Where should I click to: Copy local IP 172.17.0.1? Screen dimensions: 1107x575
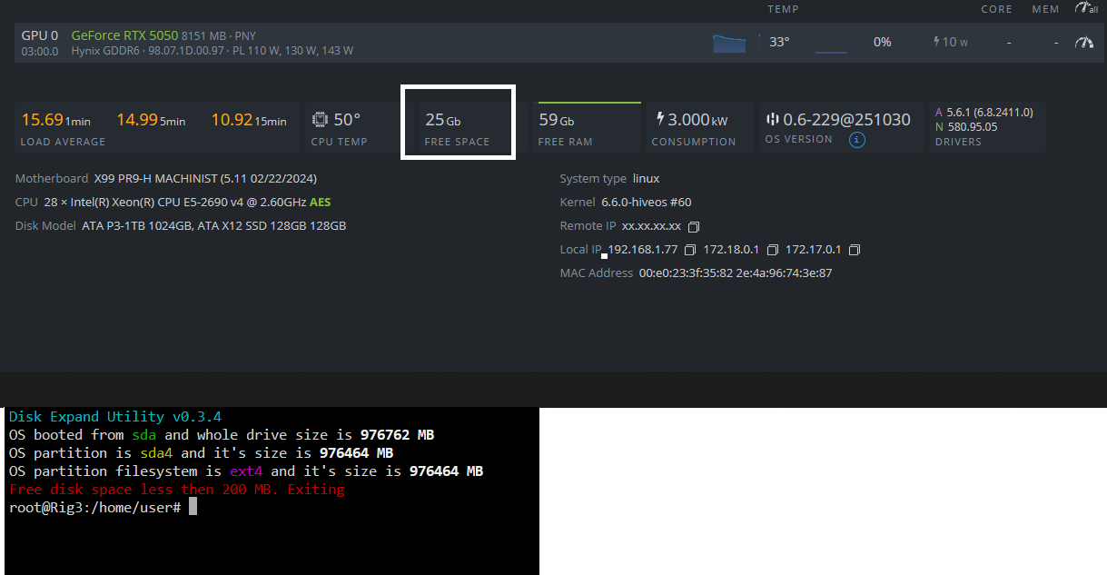[x=855, y=250]
